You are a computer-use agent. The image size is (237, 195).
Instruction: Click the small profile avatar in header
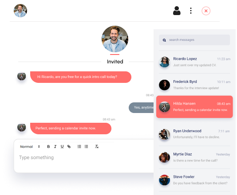[20, 11]
